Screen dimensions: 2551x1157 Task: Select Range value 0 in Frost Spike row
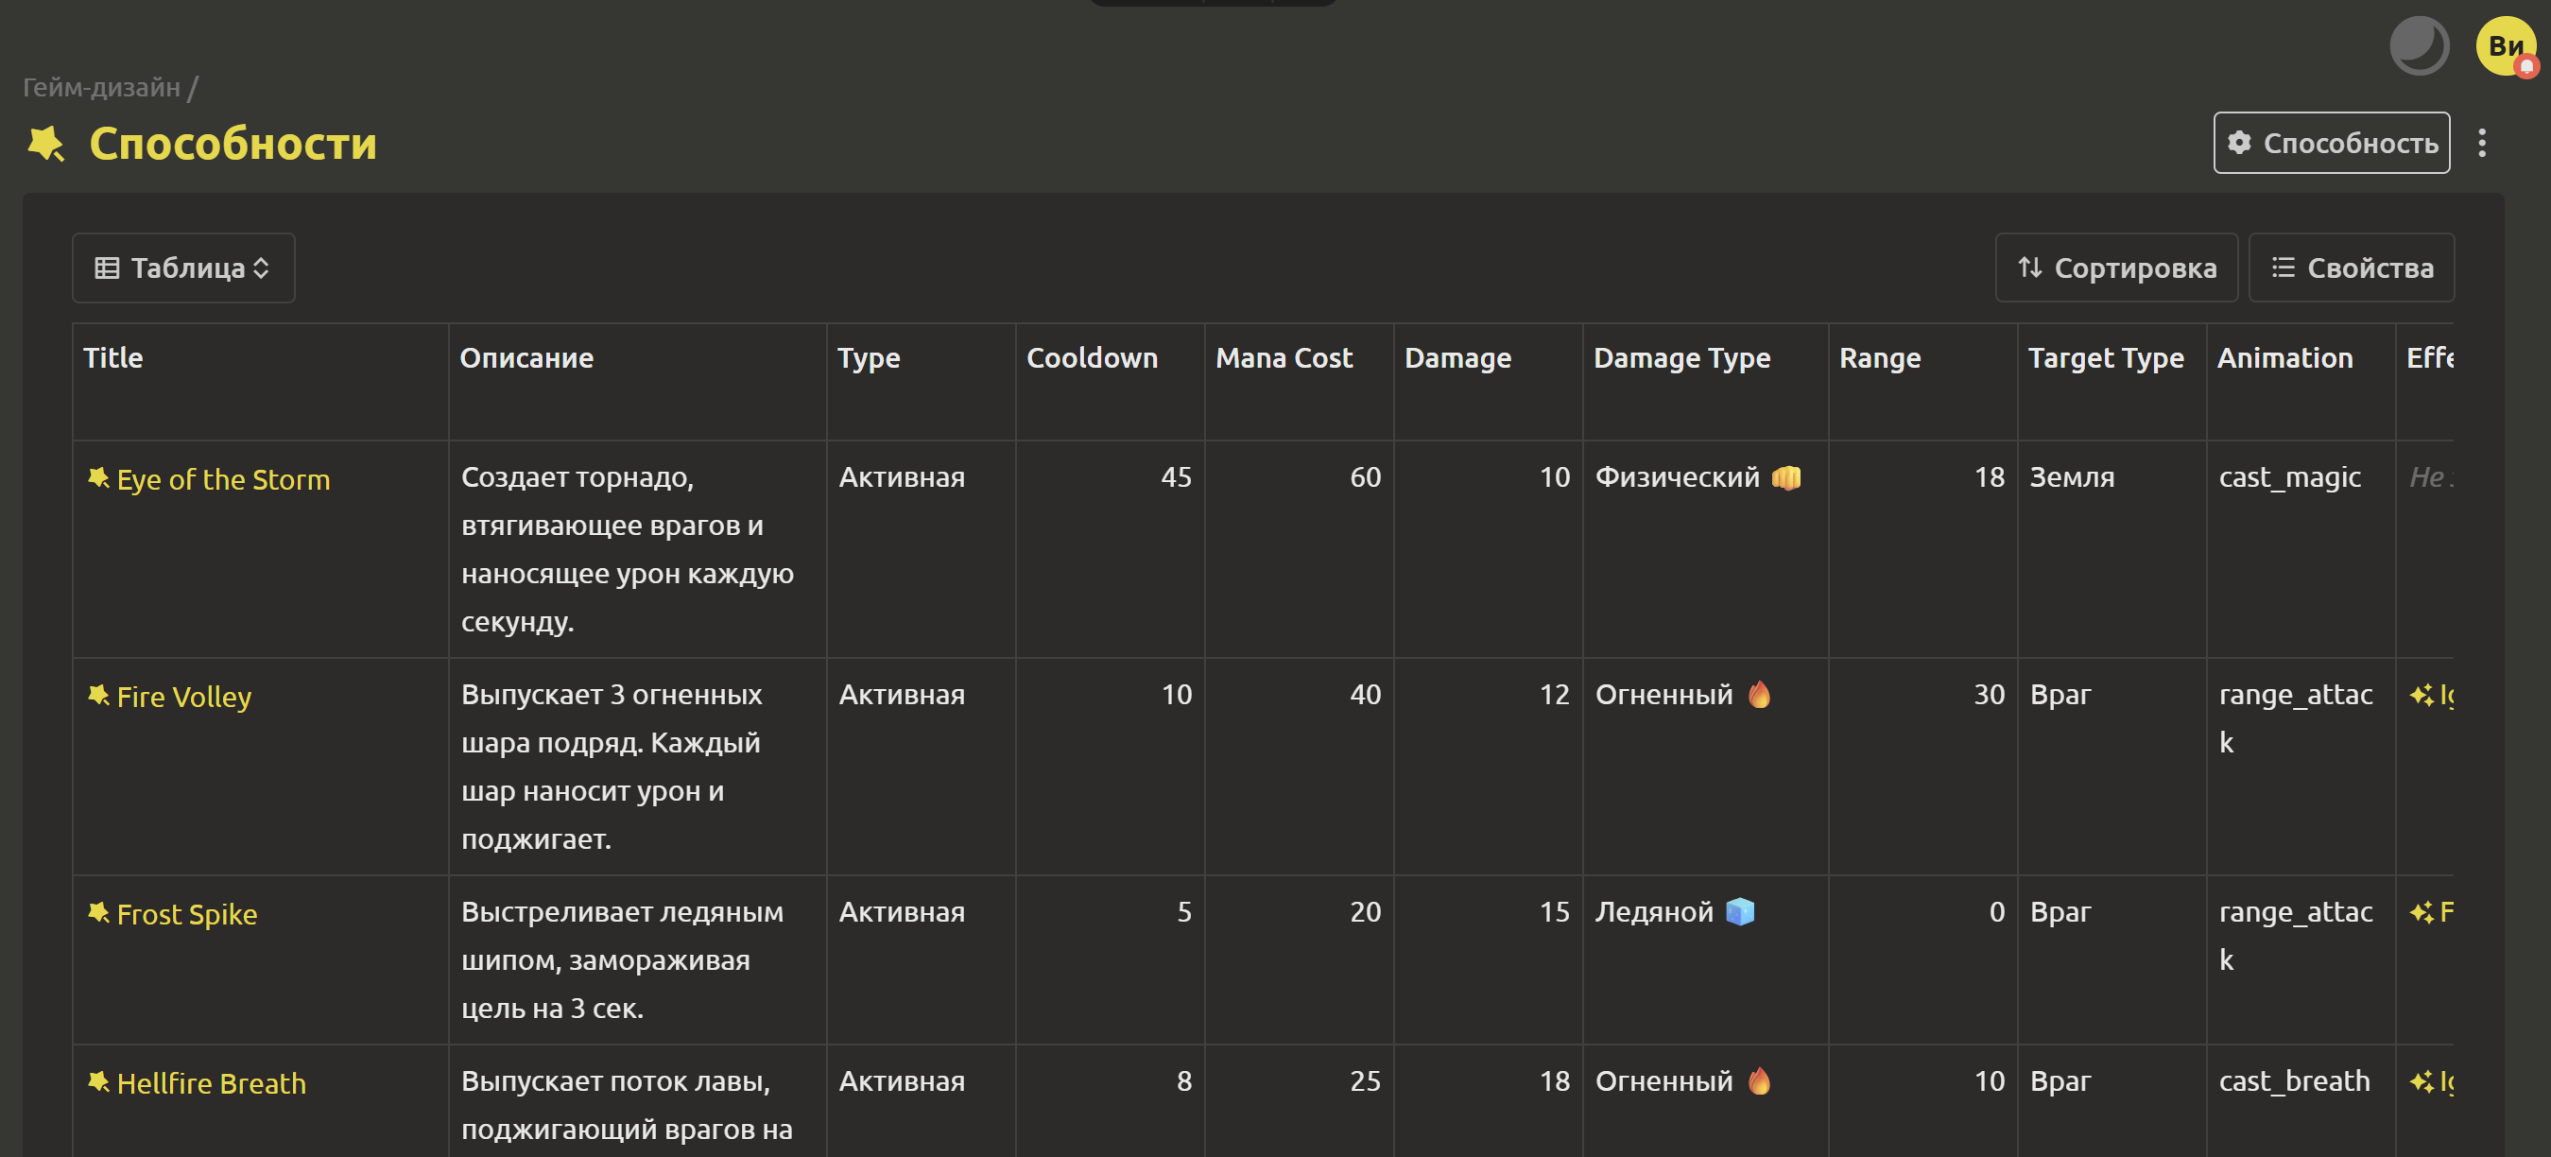coord(1996,911)
